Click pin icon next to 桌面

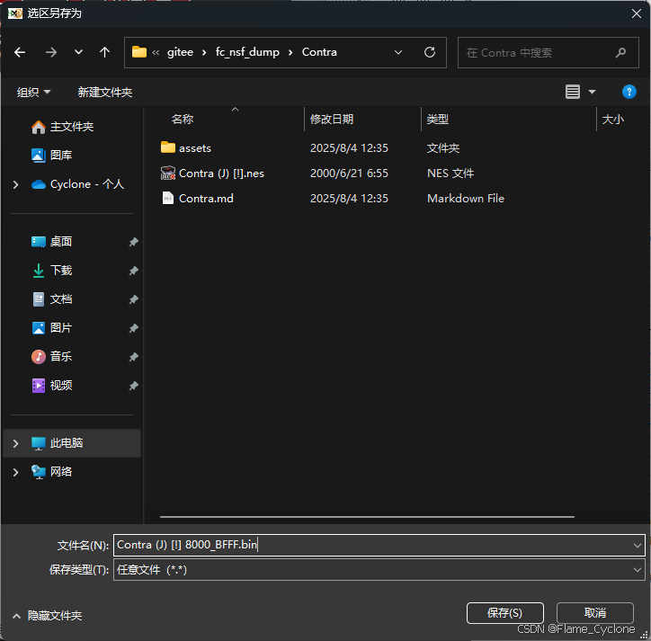coord(133,242)
